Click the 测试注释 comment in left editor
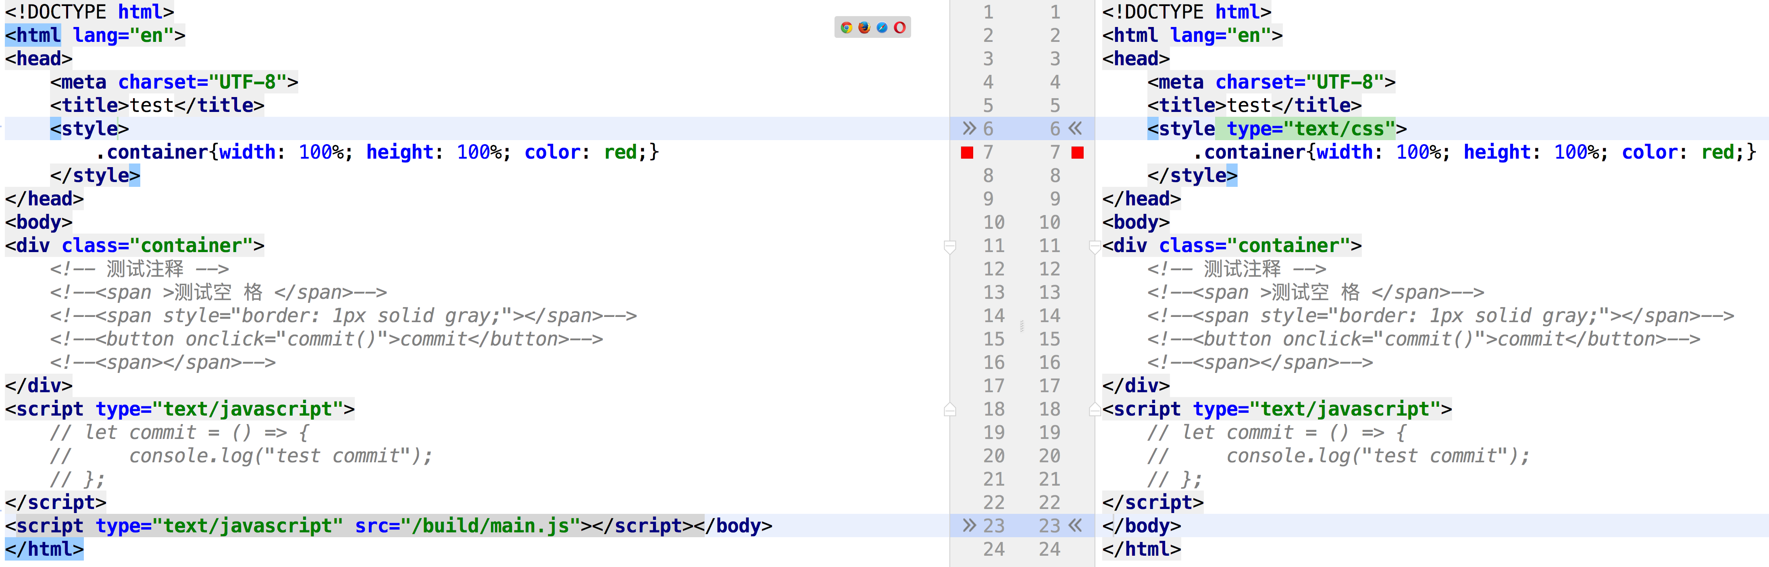The height and width of the screenshot is (567, 1769). click(x=139, y=269)
